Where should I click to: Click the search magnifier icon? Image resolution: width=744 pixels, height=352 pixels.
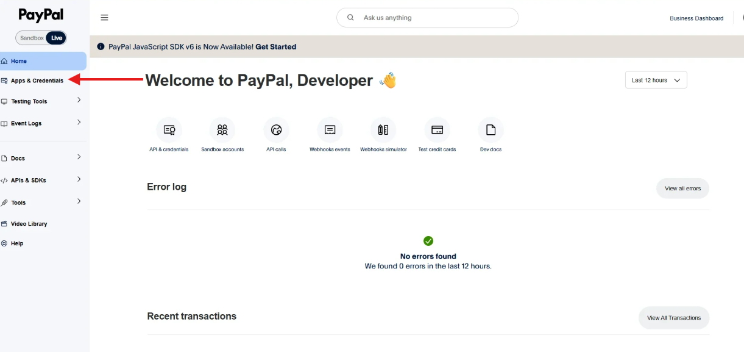[350, 18]
